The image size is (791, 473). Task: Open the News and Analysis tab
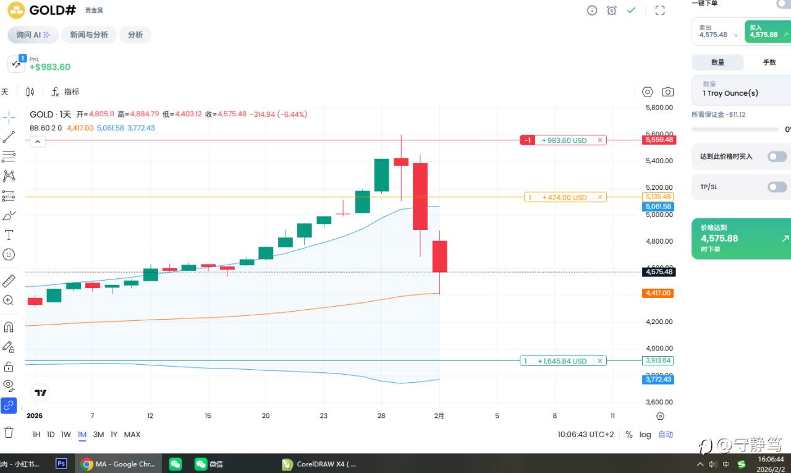tap(89, 35)
